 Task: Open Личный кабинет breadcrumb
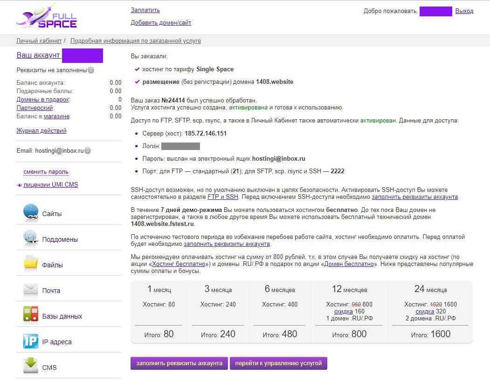[39, 41]
